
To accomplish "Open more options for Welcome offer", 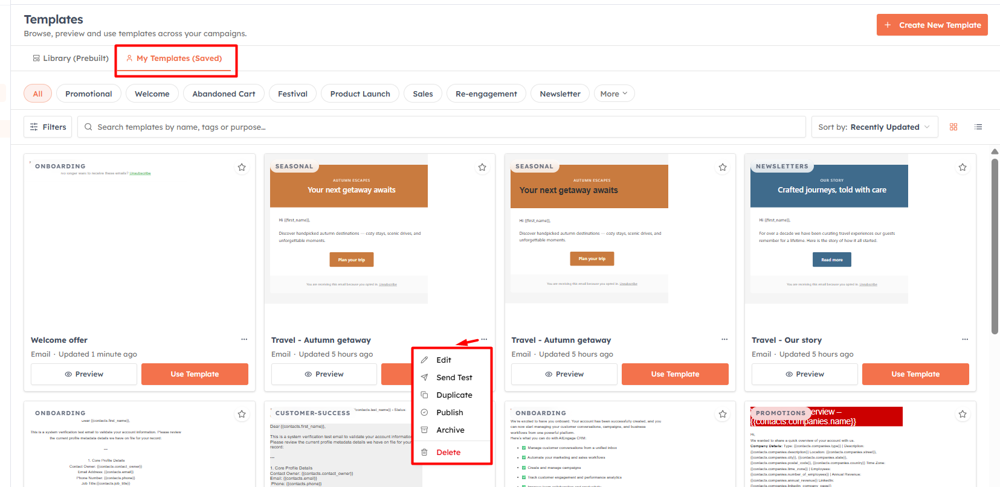I will pos(244,339).
